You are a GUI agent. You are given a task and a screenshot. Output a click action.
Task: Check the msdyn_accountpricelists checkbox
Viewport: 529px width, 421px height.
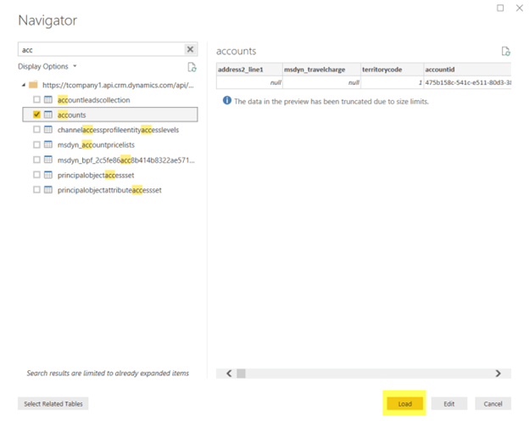tap(36, 144)
